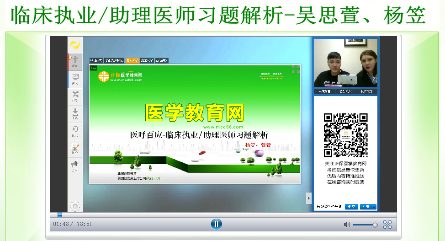445x241 pixels.
Task: Open dropdown arrow beside blue send button
Action: click(x=374, y=207)
